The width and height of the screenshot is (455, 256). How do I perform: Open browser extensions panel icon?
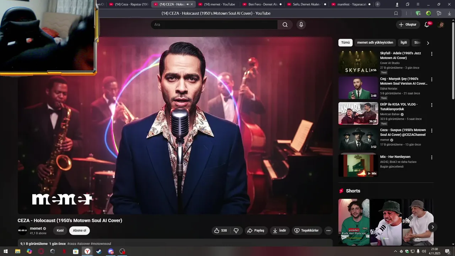pyautogui.click(x=439, y=13)
